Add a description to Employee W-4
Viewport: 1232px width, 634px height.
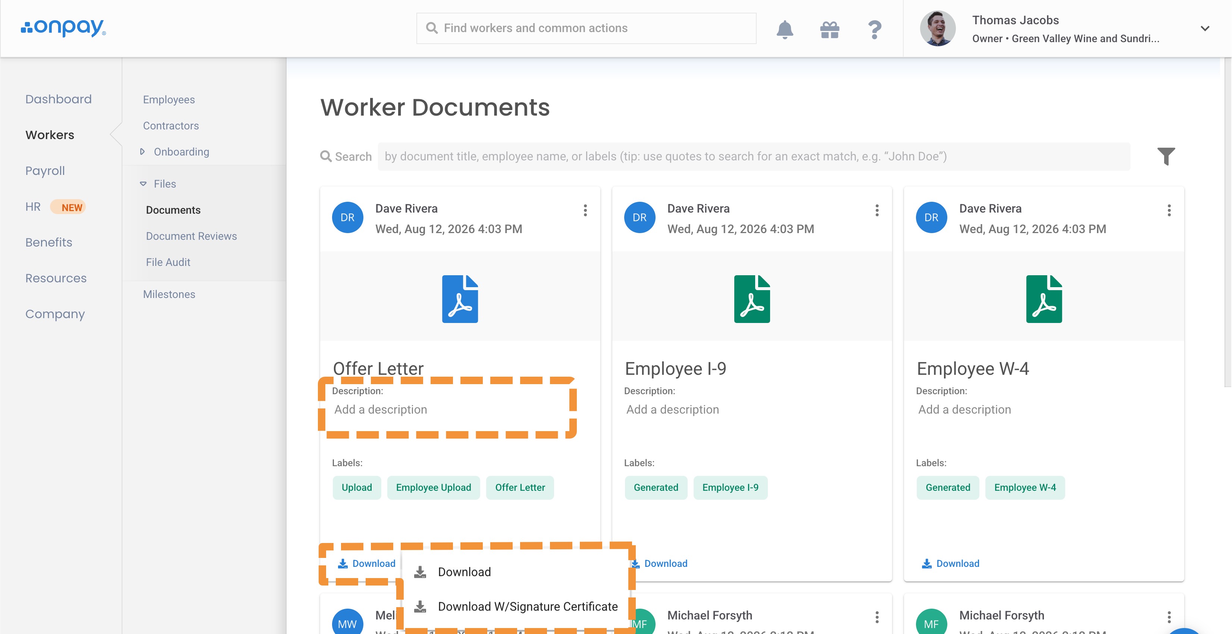964,410
